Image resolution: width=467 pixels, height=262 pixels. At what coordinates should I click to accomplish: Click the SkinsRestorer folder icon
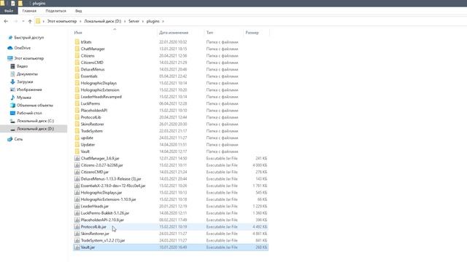pyautogui.click(x=77, y=124)
